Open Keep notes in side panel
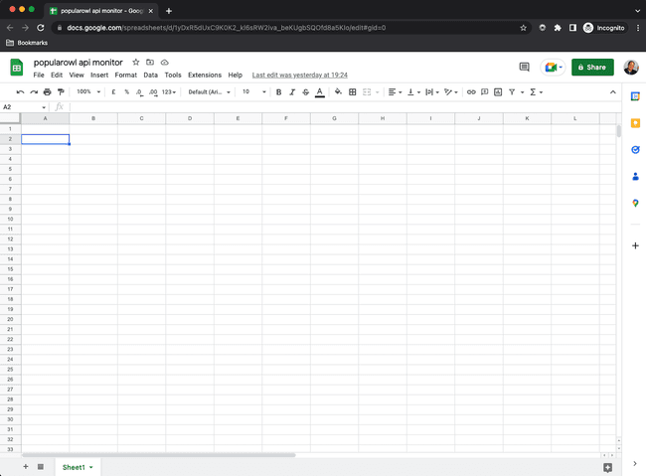Image resolution: width=646 pixels, height=476 pixels. (x=635, y=123)
